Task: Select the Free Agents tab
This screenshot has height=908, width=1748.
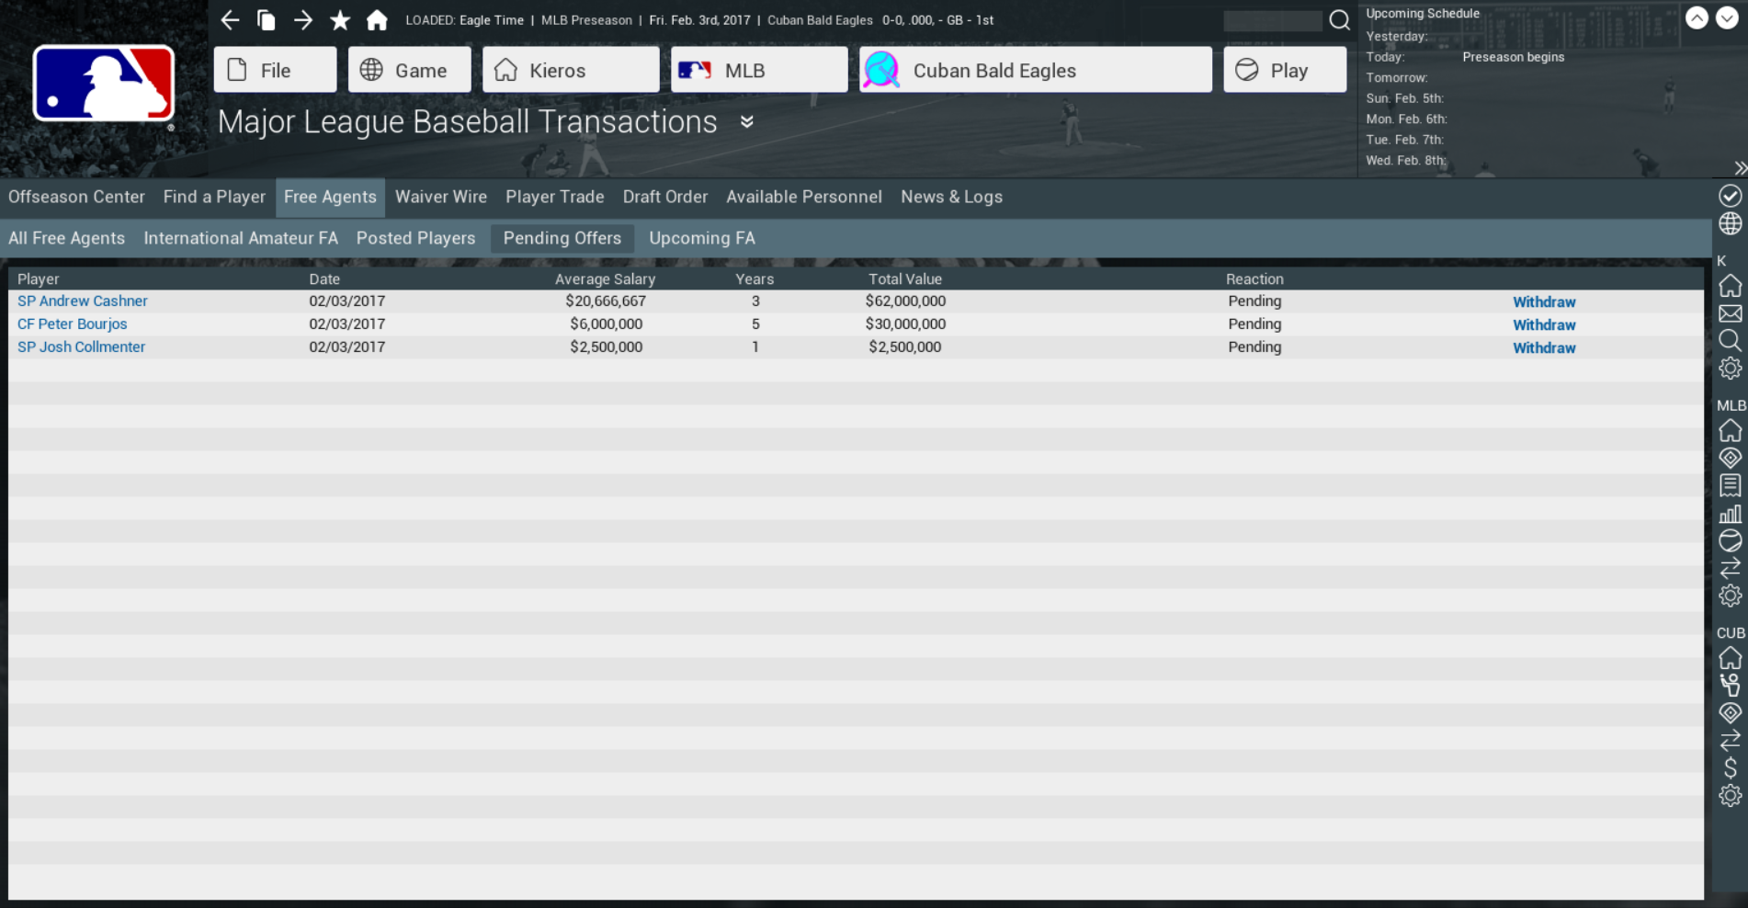Action: coord(330,197)
